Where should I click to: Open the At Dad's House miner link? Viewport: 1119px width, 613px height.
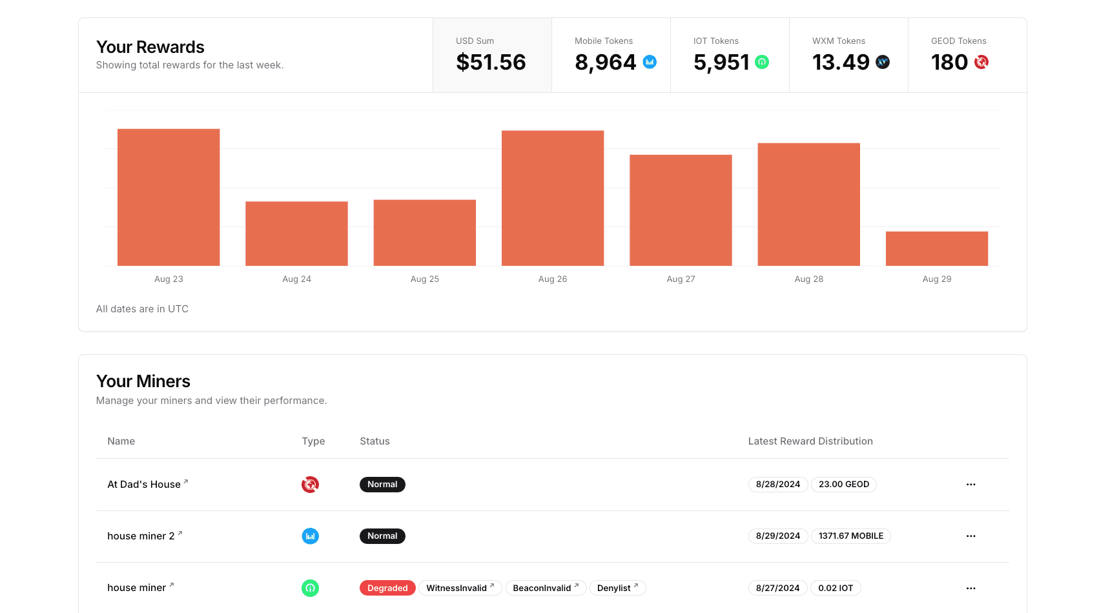tap(148, 484)
